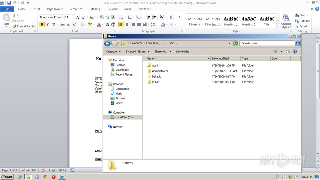Expand the Share with dropdown

(163, 51)
